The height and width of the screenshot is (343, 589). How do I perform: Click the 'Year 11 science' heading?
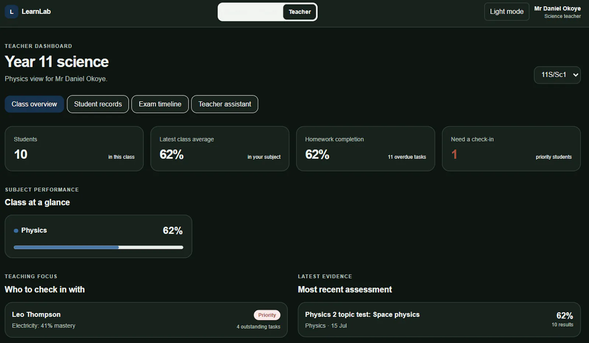[57, 62]
